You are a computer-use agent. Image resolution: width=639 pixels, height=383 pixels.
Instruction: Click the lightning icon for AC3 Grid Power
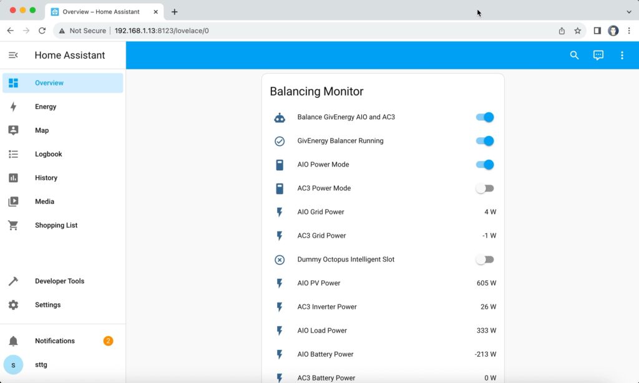[x=280, y=236]
